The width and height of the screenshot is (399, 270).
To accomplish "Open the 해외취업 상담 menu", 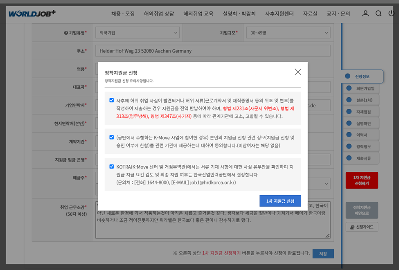I will 159,14.
